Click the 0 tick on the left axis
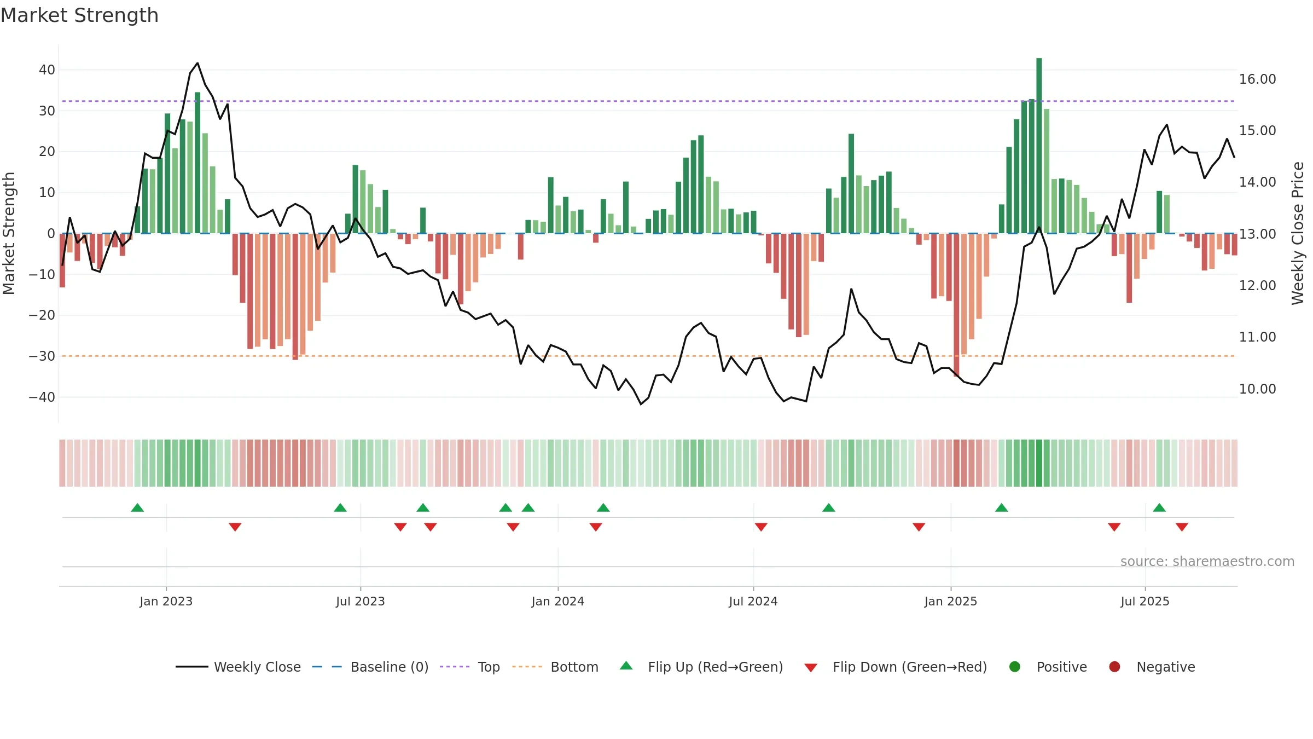 click(x=51, y=233)
